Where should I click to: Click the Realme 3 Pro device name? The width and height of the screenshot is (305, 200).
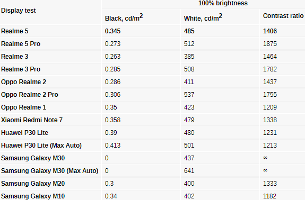pyautogui.click(x=21, y=69)
